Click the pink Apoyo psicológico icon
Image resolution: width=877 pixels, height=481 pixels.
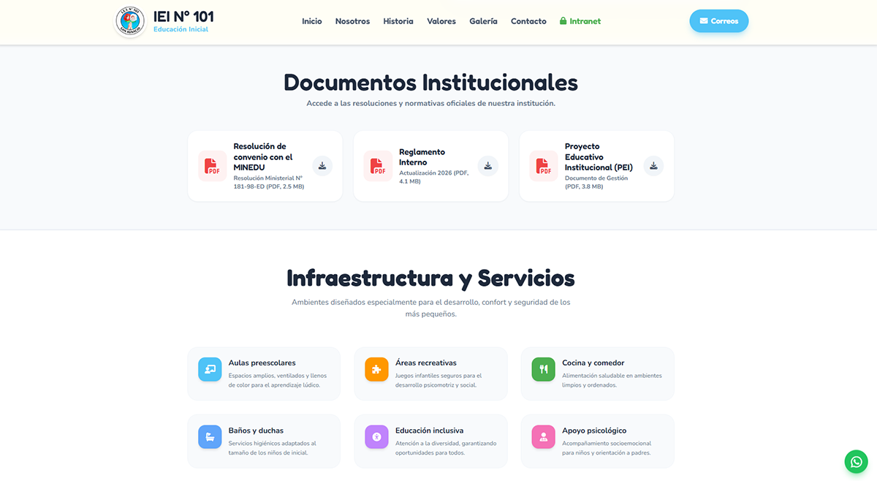(543, 437)
